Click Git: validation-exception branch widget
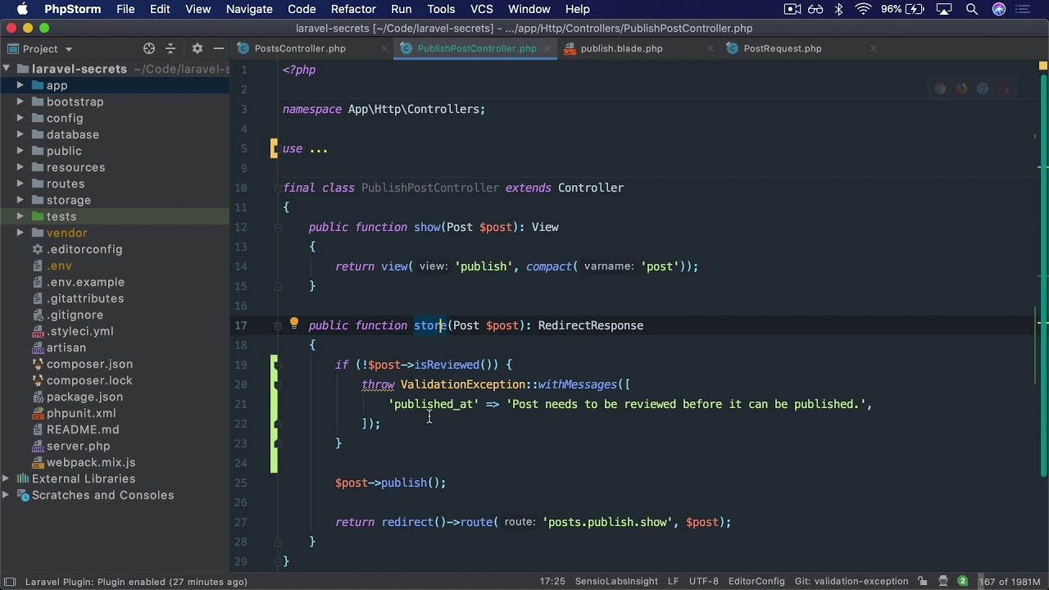The height and width of the screenshot is (590, 1049). 851,581
